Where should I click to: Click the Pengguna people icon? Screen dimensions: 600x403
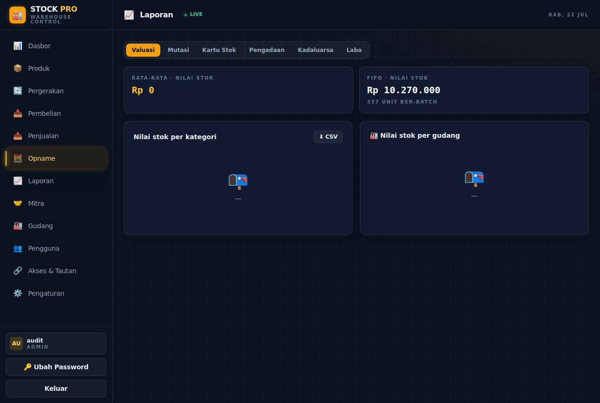pos(18,248)
